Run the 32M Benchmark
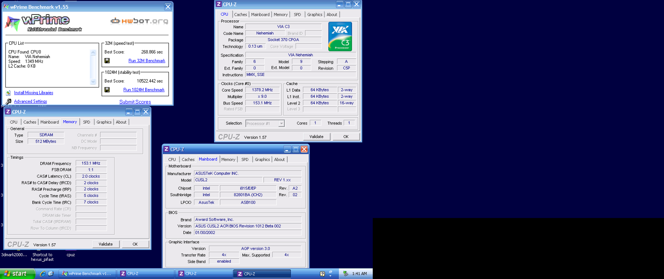The height and width of the screenshot is (279, 664). click(147, 61)
